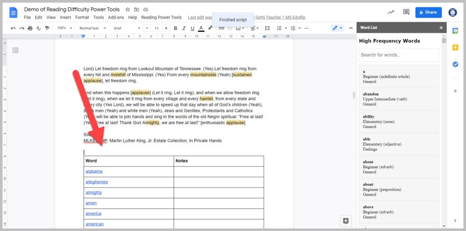
Task: Insert a link from the toolbar
Action: pyautogui.click(x=222, y=28)
